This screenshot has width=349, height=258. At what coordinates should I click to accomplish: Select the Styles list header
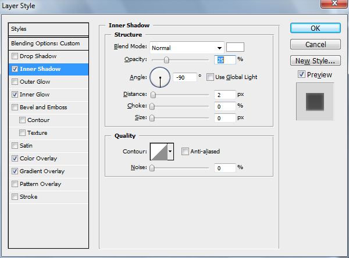(48, 29)
